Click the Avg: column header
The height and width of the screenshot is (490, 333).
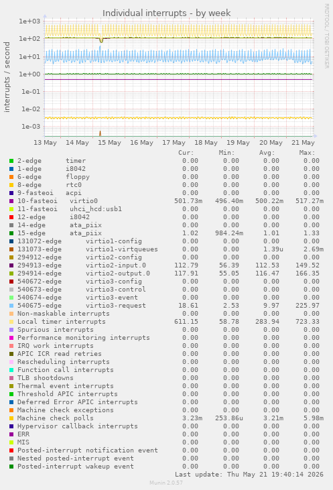pyautogui.click(x=267, y=153)
